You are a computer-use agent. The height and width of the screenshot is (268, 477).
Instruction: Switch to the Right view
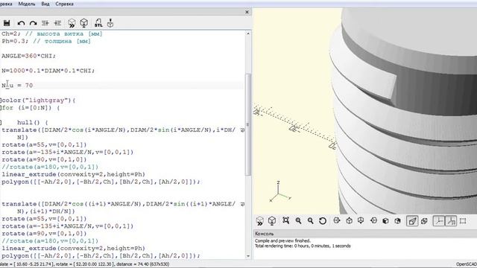tap(337, 220)
